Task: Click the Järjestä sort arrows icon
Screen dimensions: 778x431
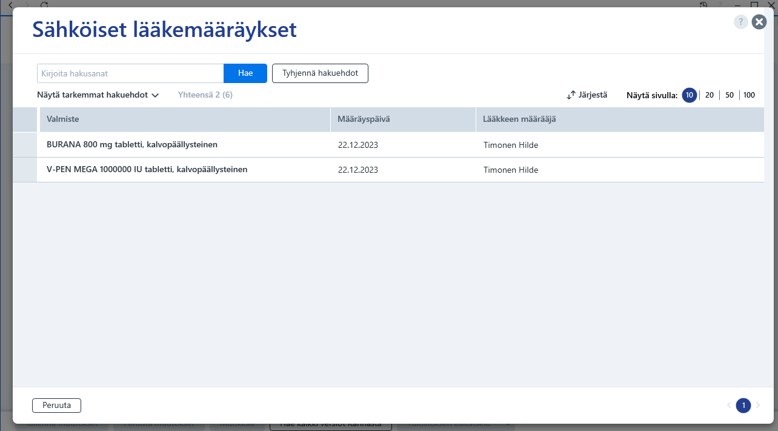Action: pyautogui.click(x=571, y=95)
